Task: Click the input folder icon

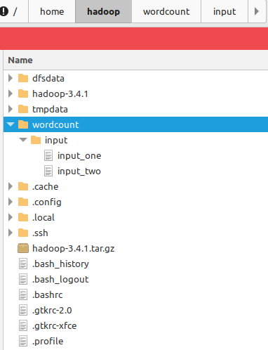Action: (36, 140)
